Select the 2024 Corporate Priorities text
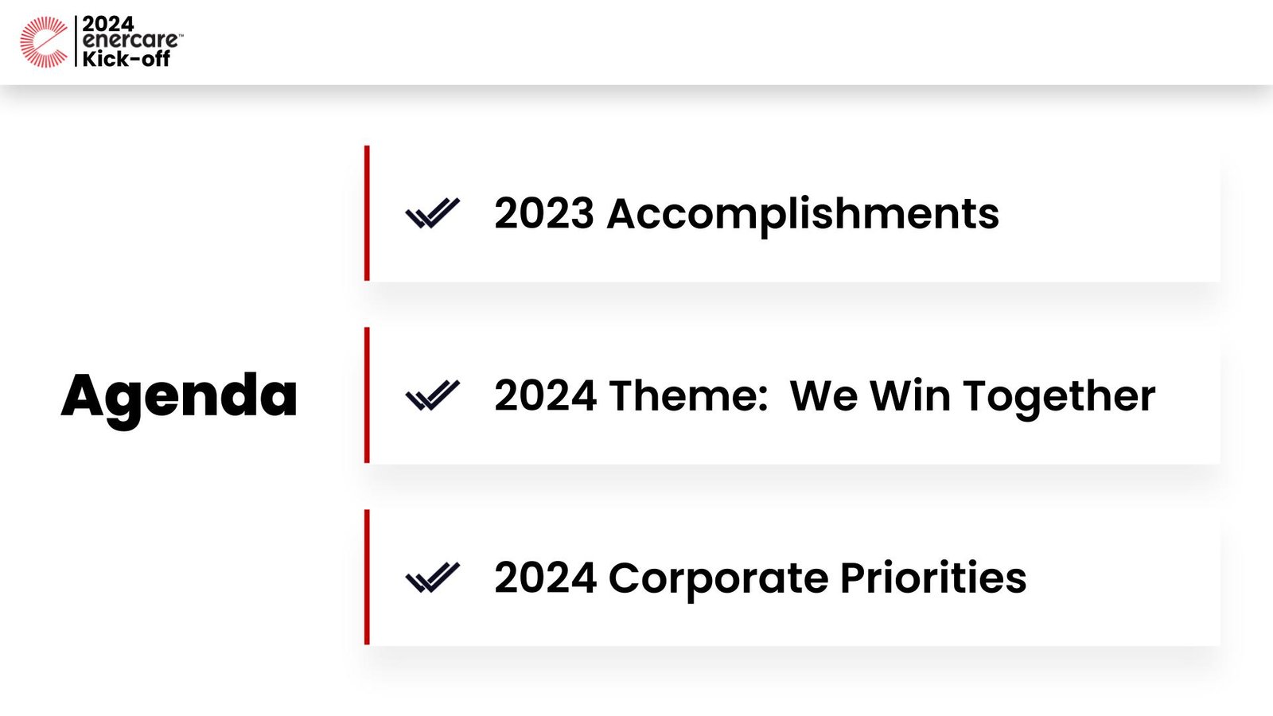The image size is (1273, 716). point(761,578)
